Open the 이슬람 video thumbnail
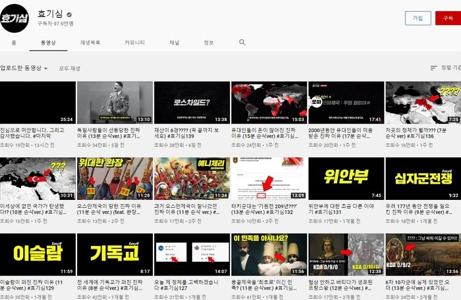The width and height of the screenshot is (461, 300). [x=38, y=254]
